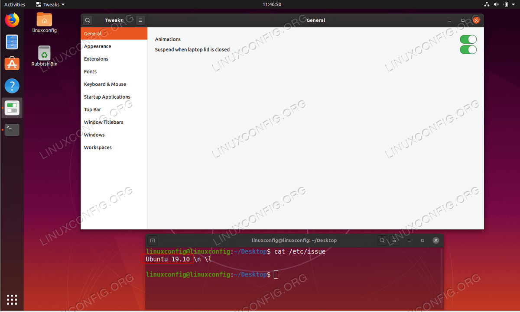This screenshot has height=312, width=520.
Task: Open the Terminal hamburger menu
Action: pos(394,240)
